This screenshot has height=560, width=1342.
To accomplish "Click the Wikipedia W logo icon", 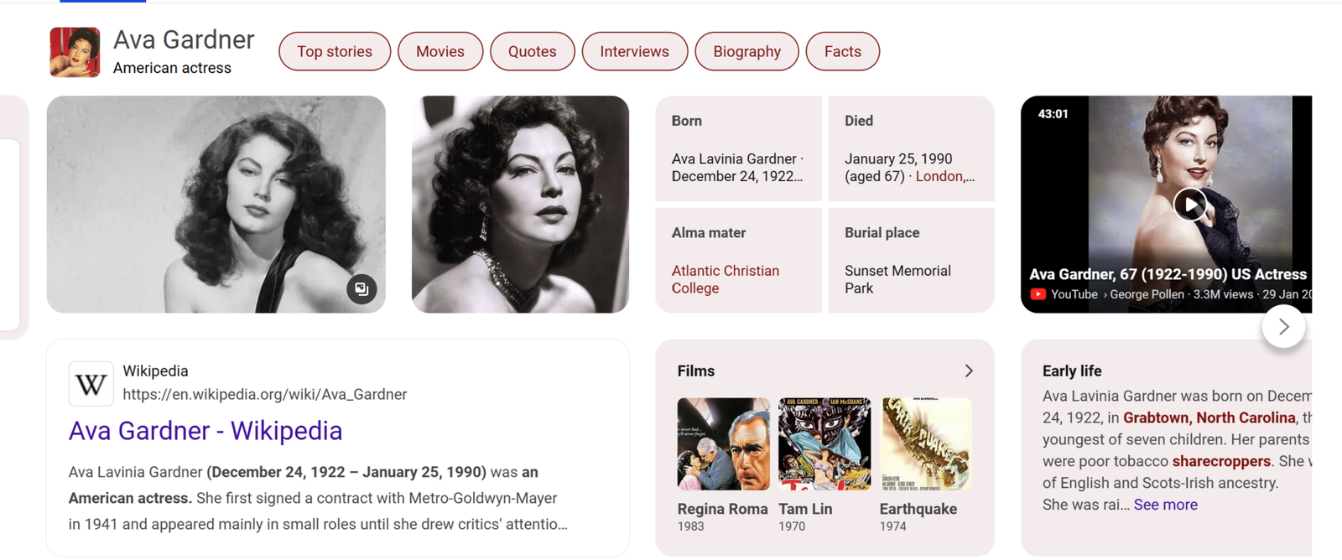I will click(x=91, y=384).
